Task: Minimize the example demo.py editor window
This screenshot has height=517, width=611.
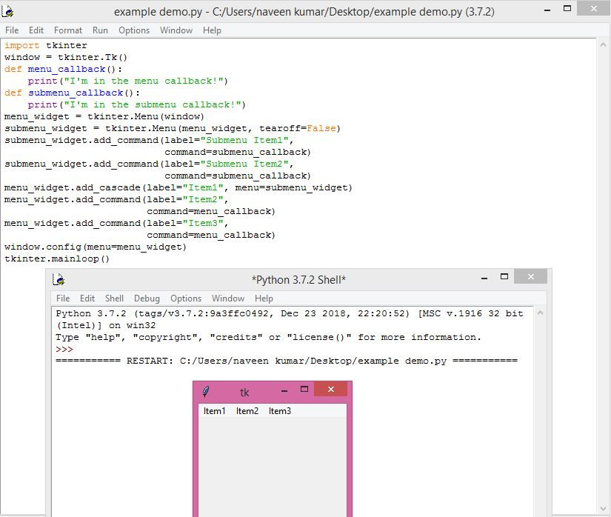Action: pos(547,10)
